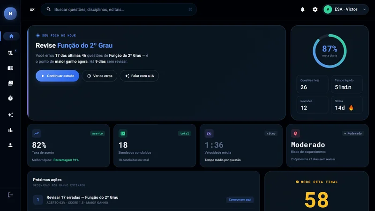Image resolution: width=375 pixels, height=211 pixels.
Task: Click the Próximas ações heading
Action: (47, 180)
